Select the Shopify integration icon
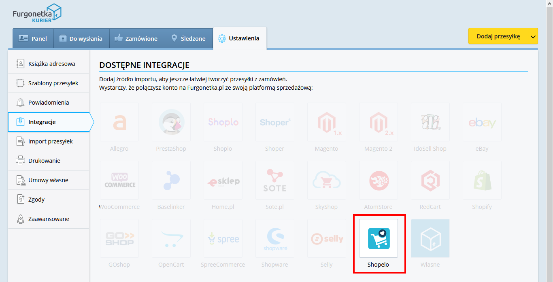Image resolution: width=553 pixels, height=282 pixels. point(482,180)
